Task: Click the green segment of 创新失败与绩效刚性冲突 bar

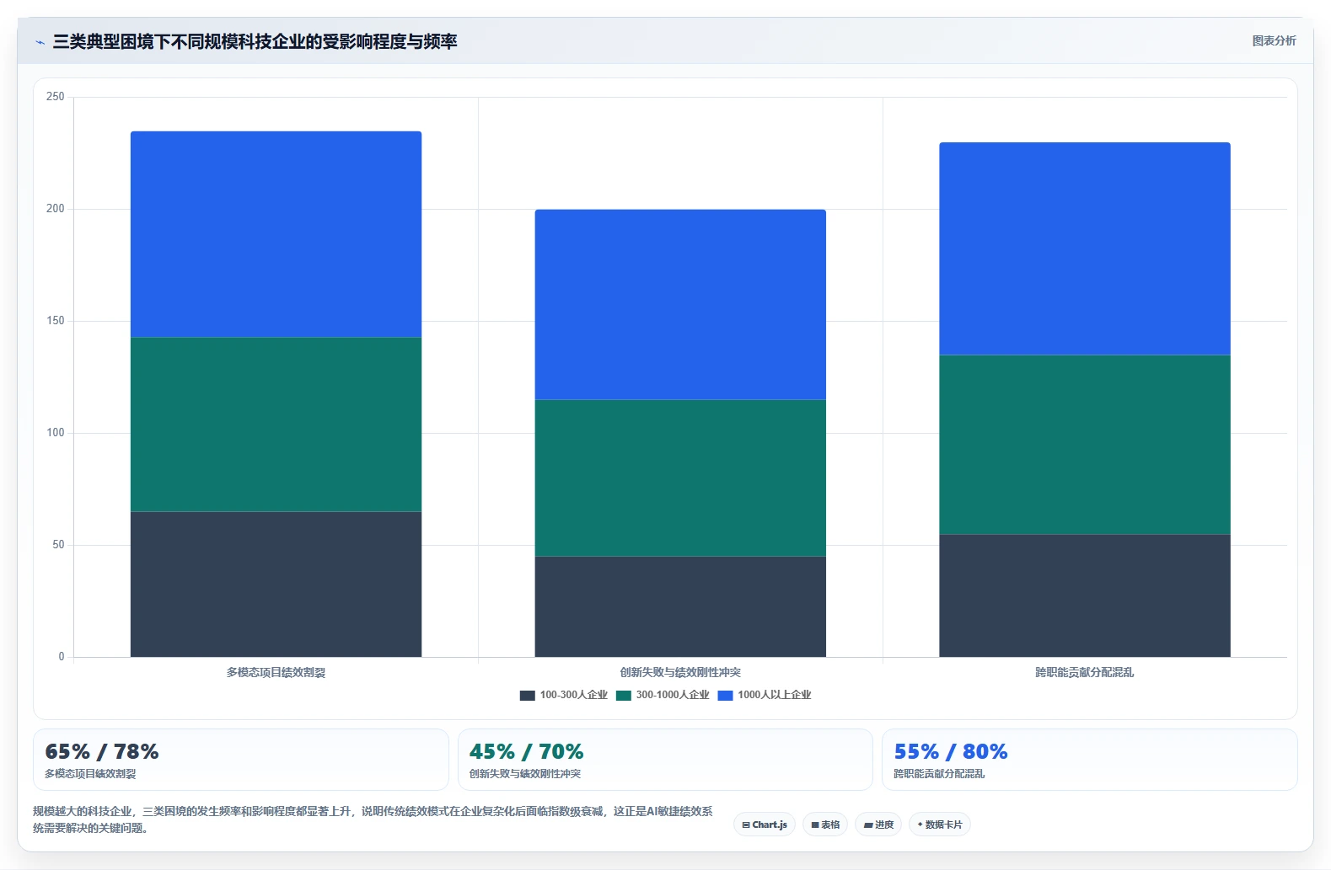Action: 680,478
